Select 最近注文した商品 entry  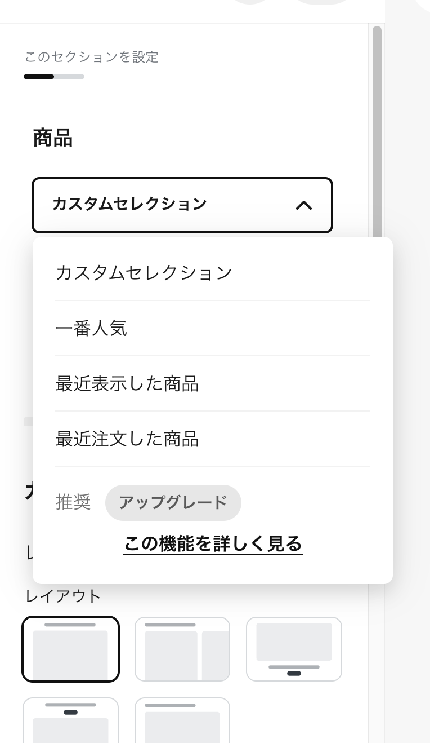point(127,439)
